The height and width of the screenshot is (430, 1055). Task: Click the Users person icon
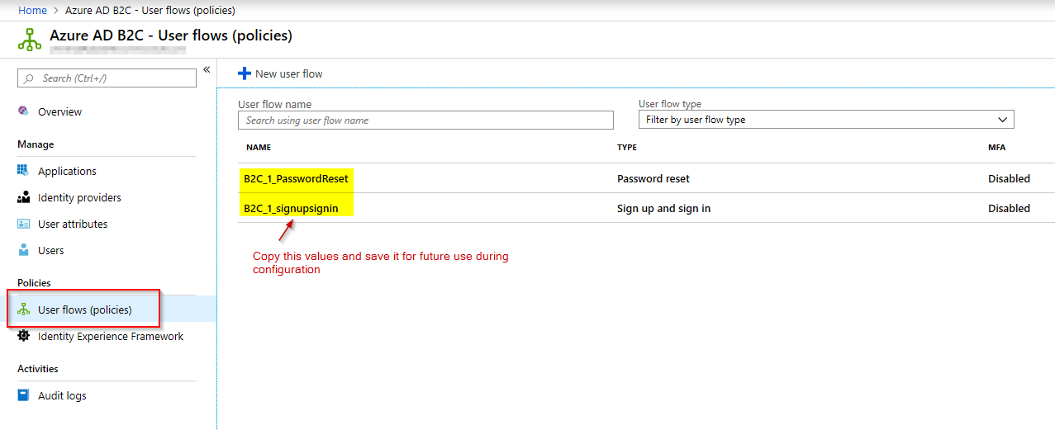click(x=23, y=250)
